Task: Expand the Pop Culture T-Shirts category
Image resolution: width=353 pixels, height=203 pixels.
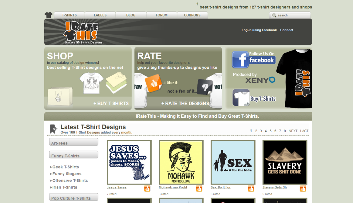Action: 73,197
